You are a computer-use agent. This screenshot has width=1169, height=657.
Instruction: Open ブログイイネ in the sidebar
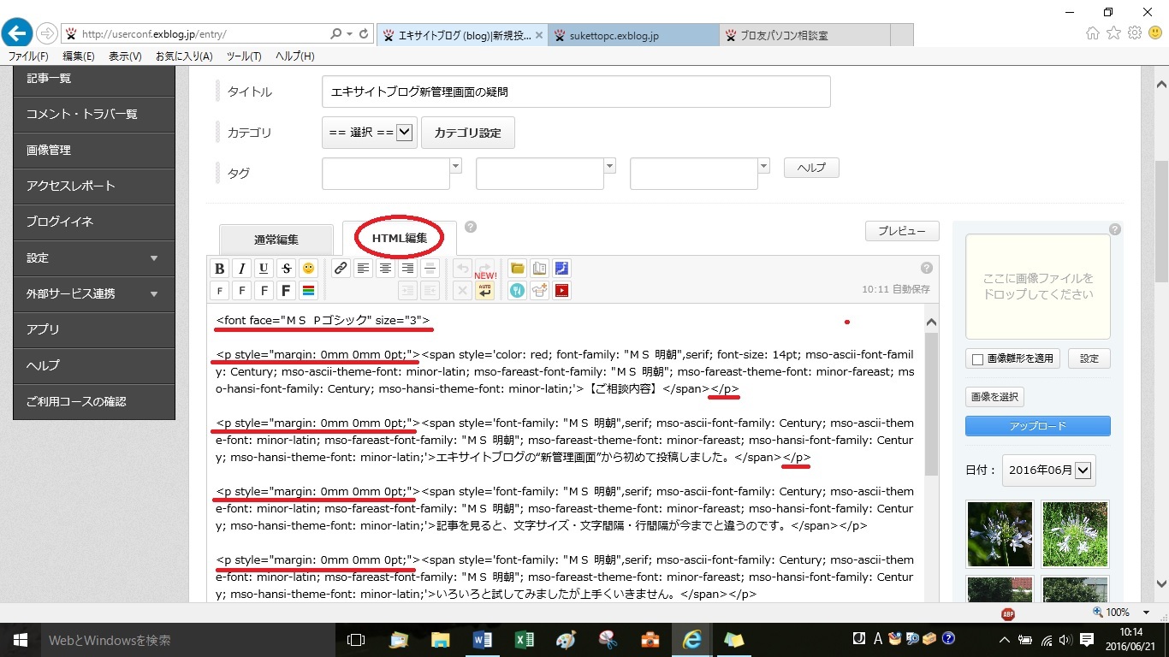[94, 222]
